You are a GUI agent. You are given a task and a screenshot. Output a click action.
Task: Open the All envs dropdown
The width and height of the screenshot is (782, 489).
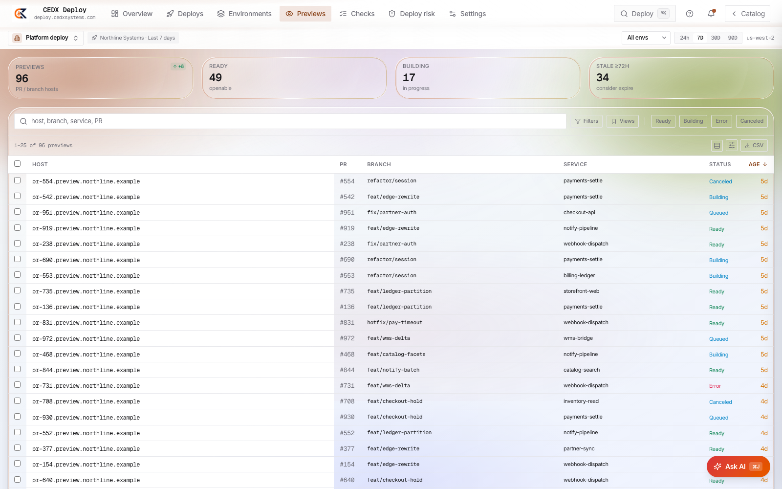[646, 38]
